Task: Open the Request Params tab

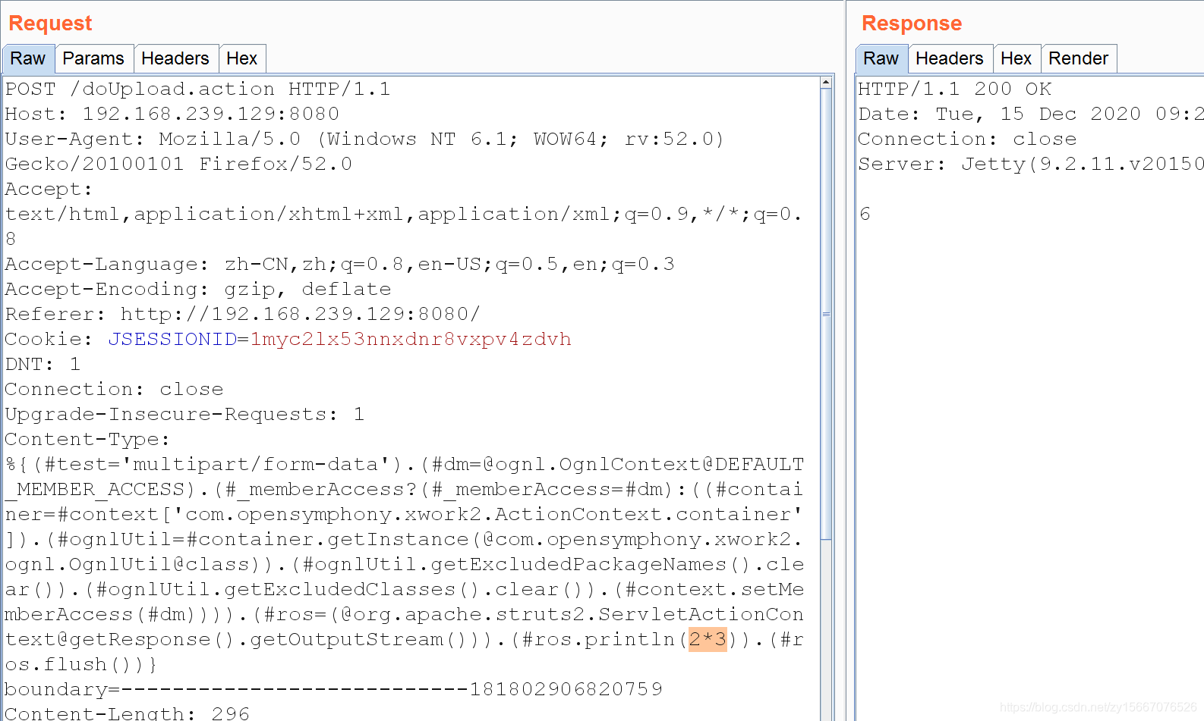Action: [93, 58]
